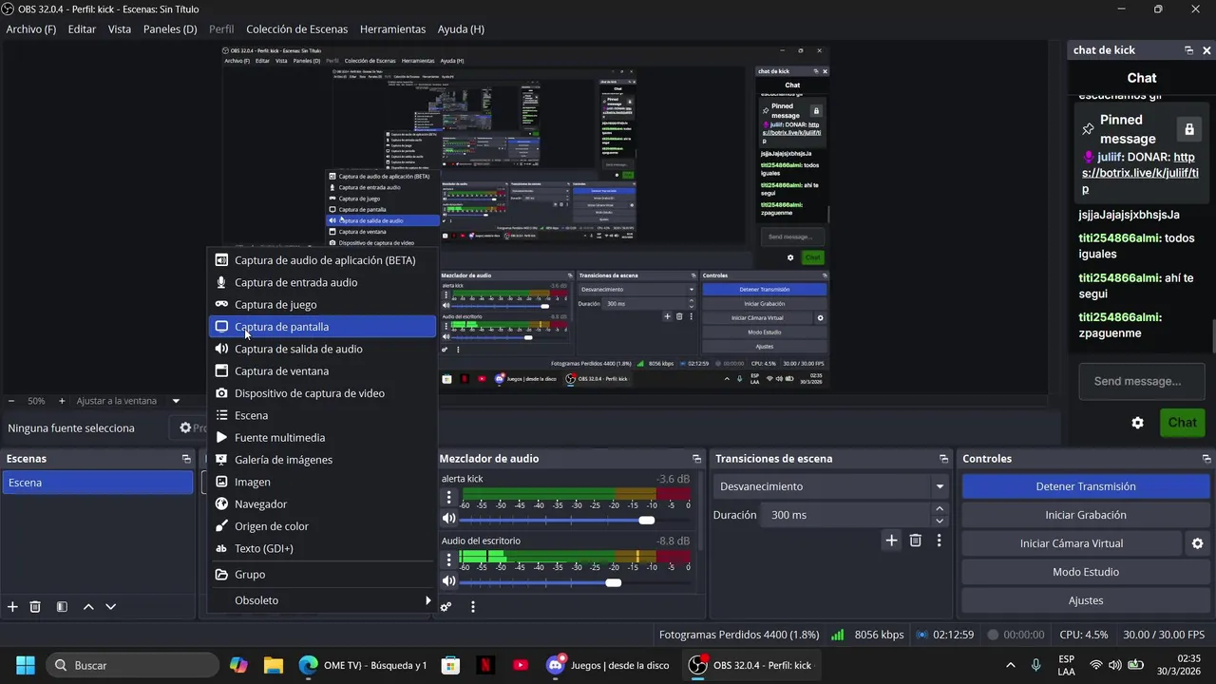Open the botrix.live tip link
The height and width of the screenshot is (684, 1216).
pos(1140,173)
